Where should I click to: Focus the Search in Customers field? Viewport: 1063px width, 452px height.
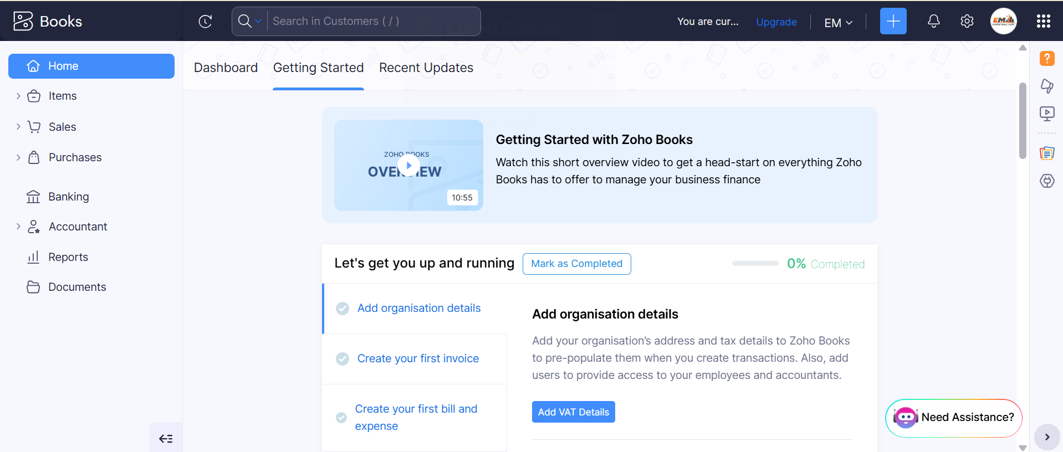(374, 21)
